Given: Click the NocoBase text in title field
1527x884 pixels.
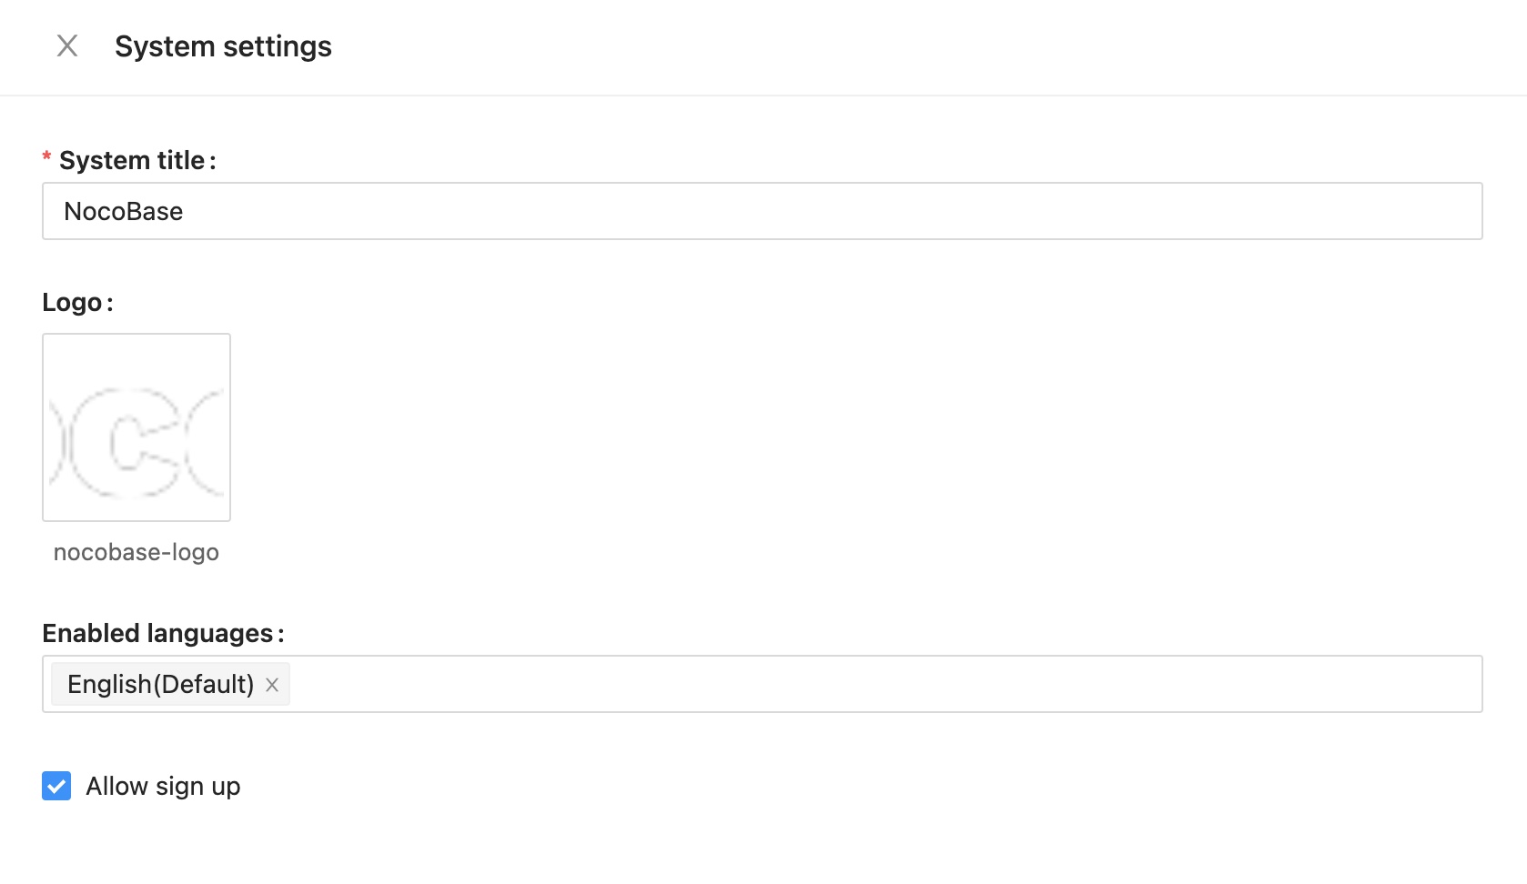Looking at the screenshot, I should (x=124, y=211).
